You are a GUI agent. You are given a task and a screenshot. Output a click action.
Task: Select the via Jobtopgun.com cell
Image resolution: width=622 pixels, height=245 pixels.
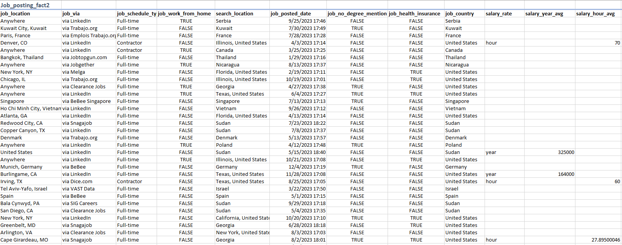coord(89,57)
